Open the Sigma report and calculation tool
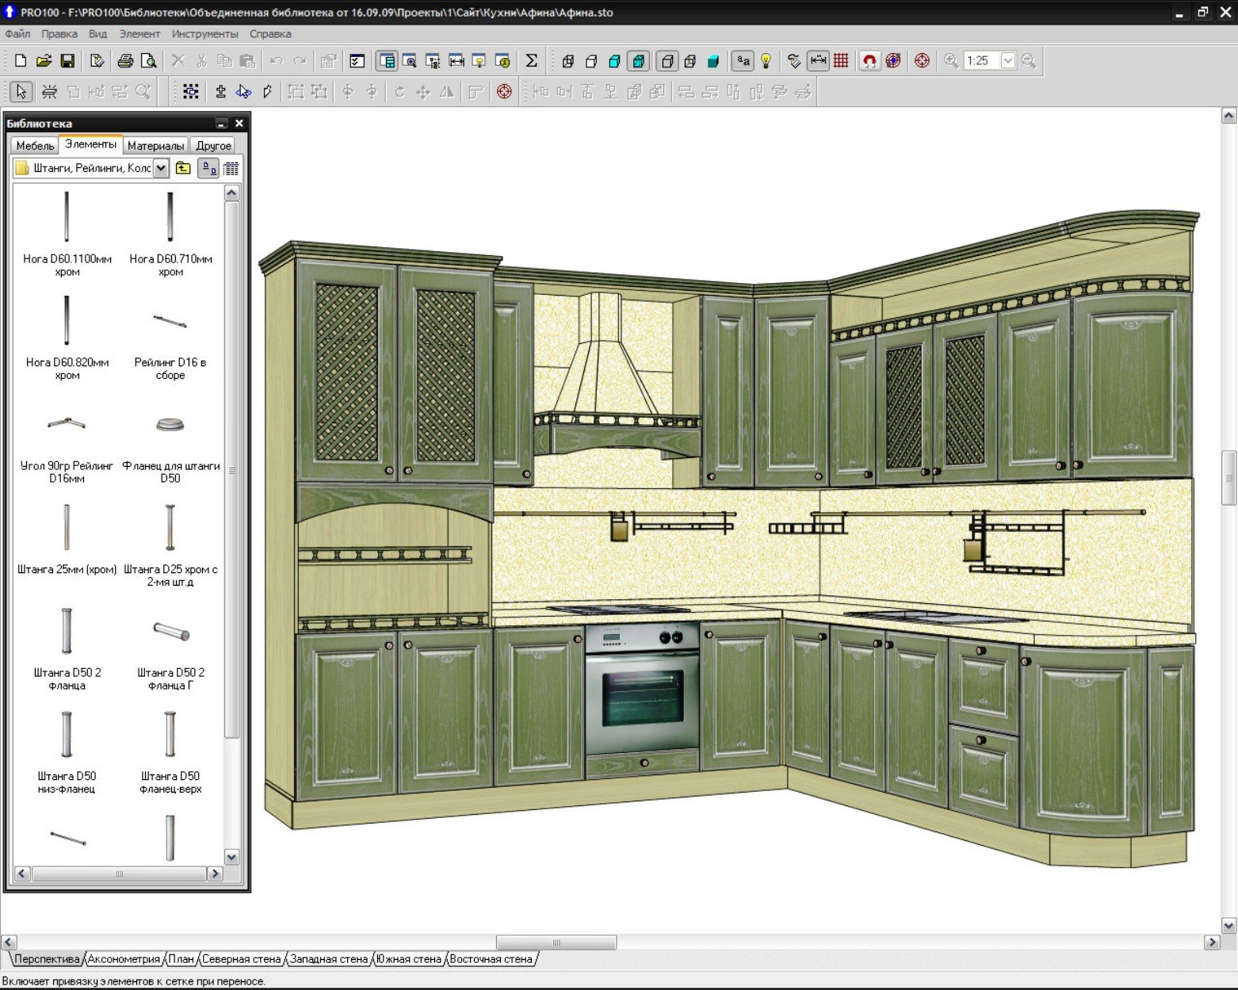 (x=531, y=61)
